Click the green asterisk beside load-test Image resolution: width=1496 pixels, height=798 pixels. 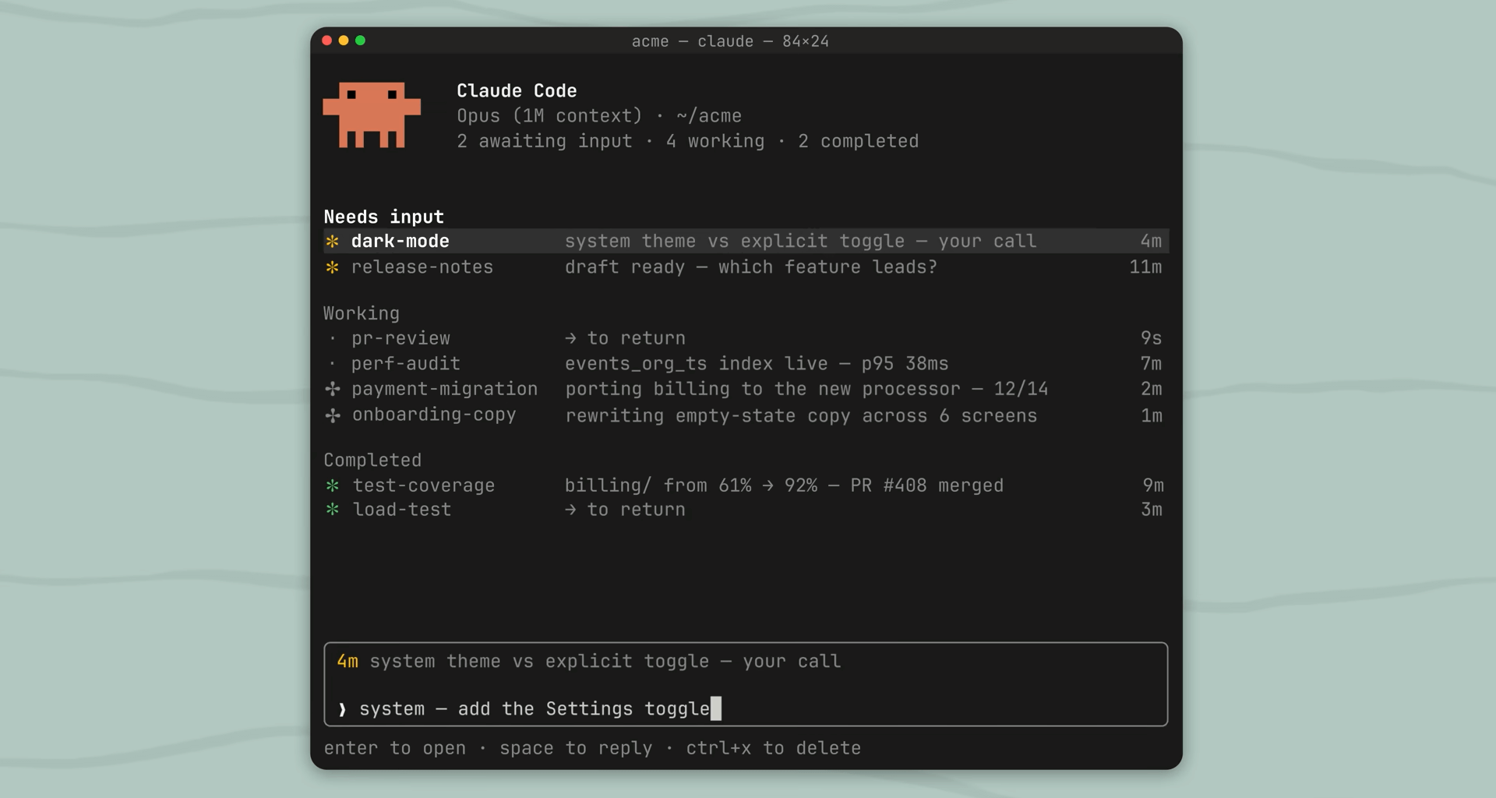point(333,510)
